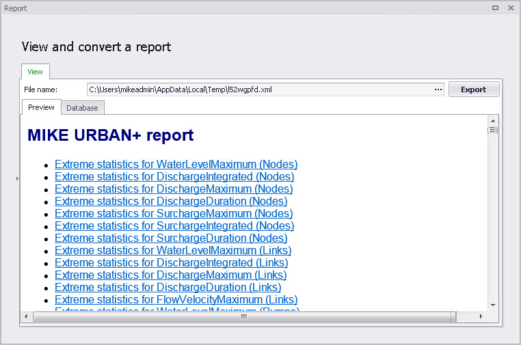Select the Preview tab
The height and width of the screenshot is (345, 521).
(x=41, y=107)
